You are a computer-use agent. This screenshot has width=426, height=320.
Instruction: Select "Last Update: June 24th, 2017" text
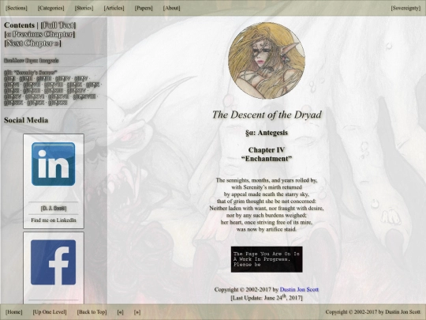click(267, 297)
